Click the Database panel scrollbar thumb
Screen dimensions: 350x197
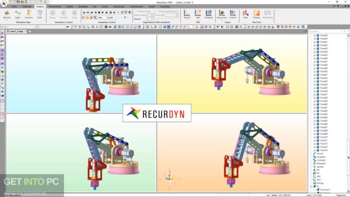(348, 157)
